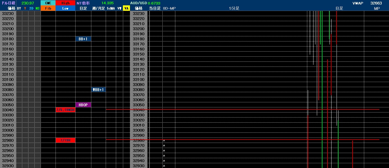Click 33040 in the center price column
This screenshot has height=168, width=389.
click(138, 110)
